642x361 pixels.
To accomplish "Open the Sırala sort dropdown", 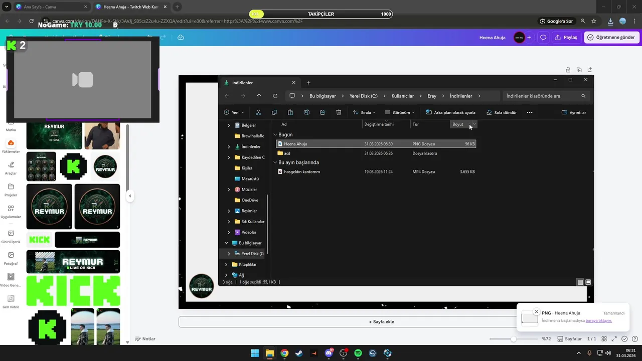I will click(365, 112).
